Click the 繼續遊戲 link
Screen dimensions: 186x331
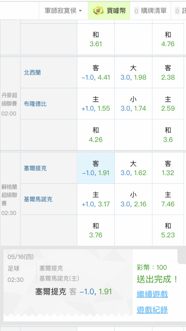tap(152, 294)
